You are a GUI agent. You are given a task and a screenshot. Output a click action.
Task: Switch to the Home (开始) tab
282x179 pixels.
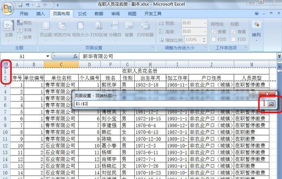pos(24,14)
